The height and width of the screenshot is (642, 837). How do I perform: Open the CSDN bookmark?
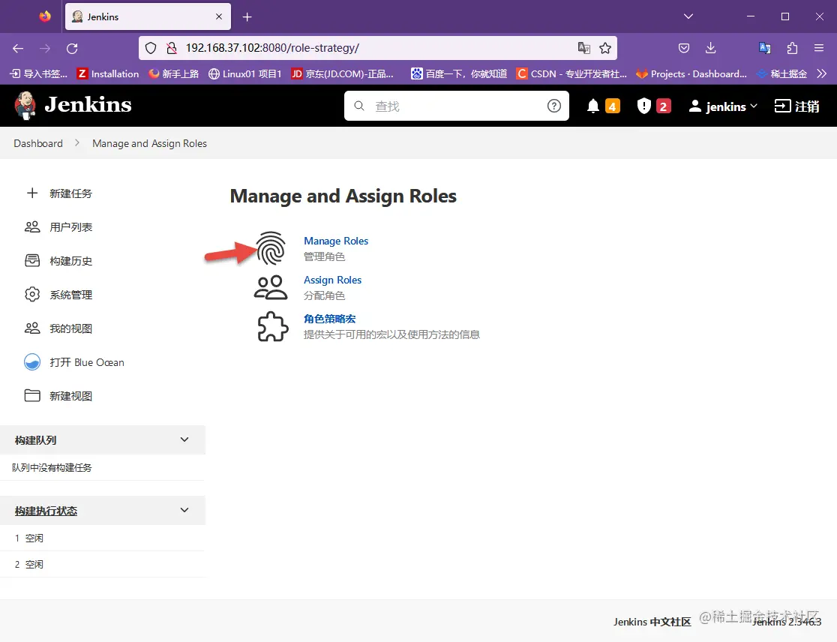571,73
